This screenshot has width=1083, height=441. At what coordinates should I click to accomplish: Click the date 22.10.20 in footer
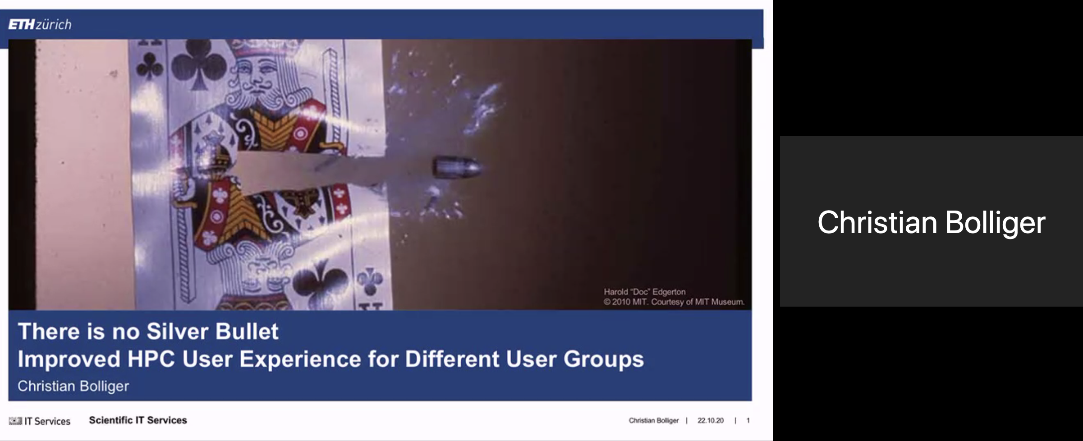711,420
